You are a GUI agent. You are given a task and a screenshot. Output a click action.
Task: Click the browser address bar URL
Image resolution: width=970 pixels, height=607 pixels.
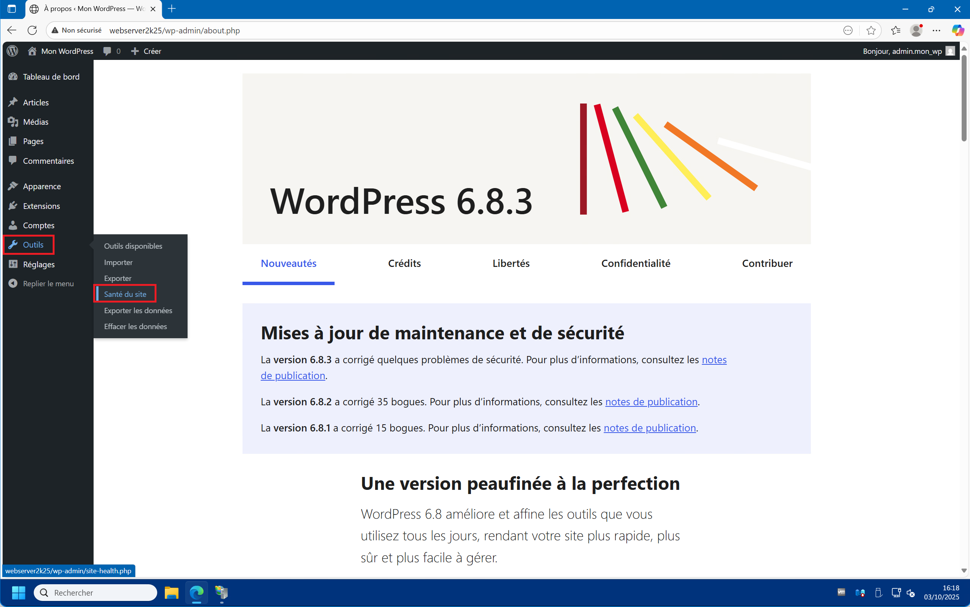(x=175, y=30)
